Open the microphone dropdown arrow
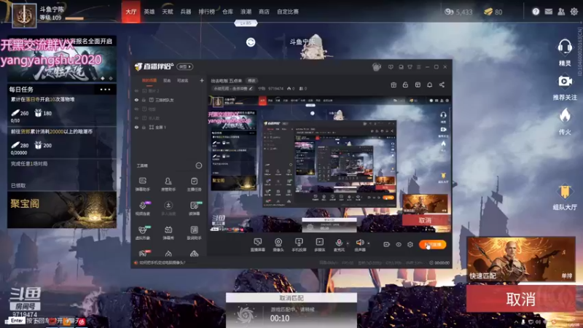The width and height of the screenshot is (583, 328). click(348, 243)
